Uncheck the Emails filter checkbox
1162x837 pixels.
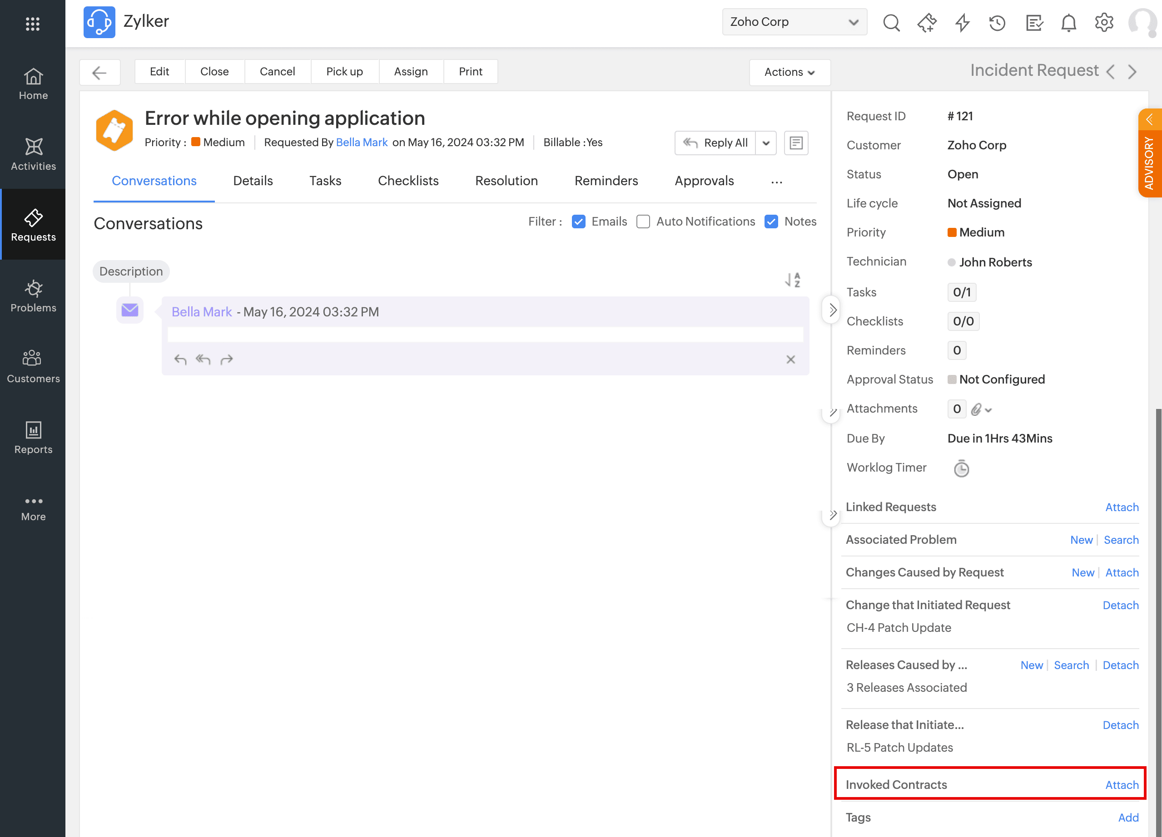(578, 222)
